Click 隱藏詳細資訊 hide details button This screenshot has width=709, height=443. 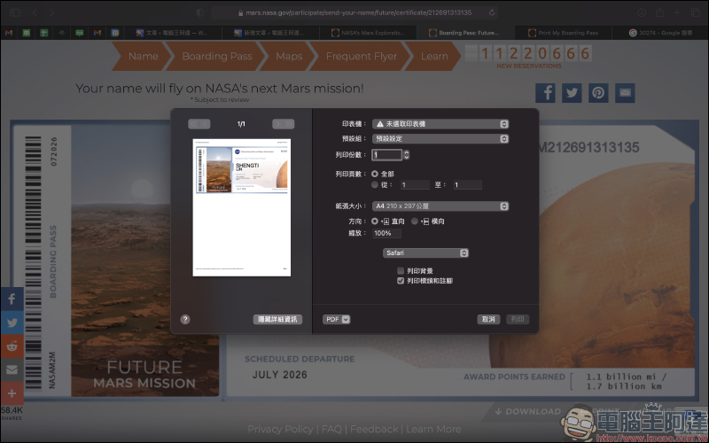[277, 320]
